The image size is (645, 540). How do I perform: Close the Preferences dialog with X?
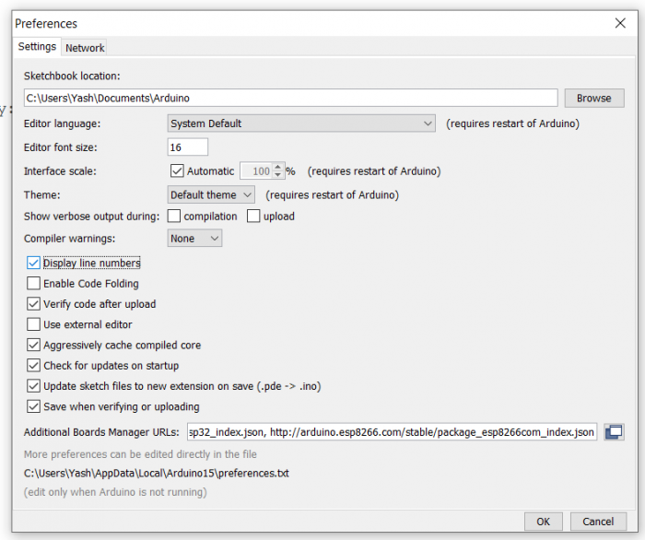pos(620,23)
